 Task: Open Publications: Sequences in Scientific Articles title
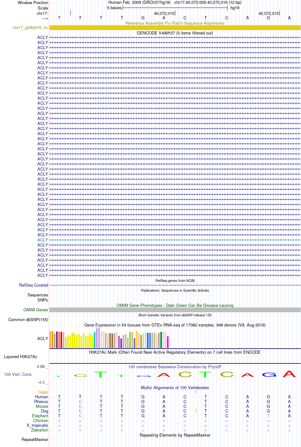(175, 290)
